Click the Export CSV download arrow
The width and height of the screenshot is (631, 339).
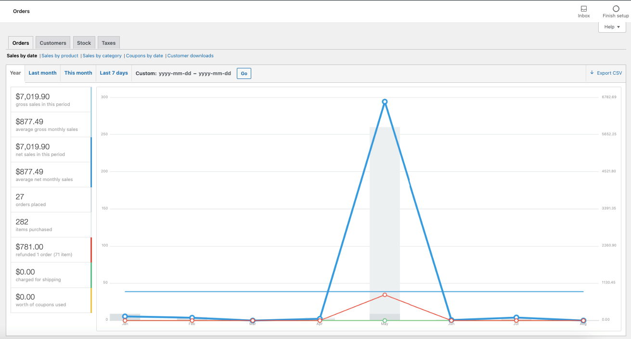pos(592,73)
